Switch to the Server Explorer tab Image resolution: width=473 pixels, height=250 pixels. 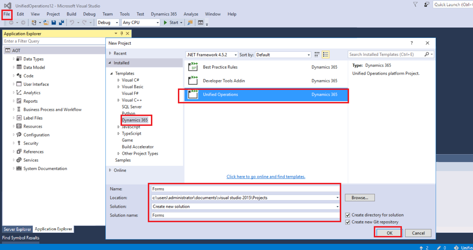tap(17, 229)
